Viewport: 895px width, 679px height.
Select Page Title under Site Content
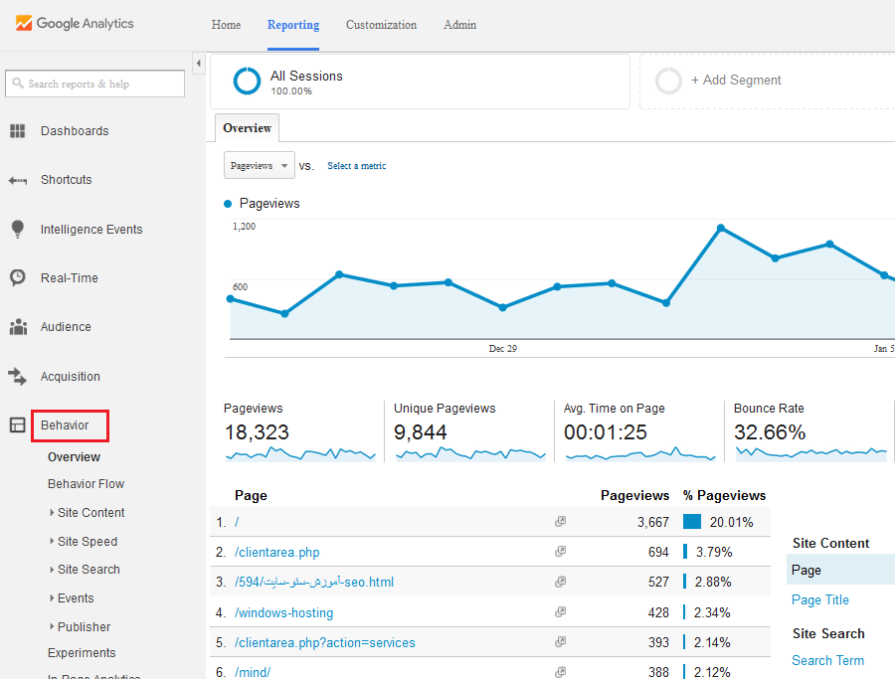[820, 599]
